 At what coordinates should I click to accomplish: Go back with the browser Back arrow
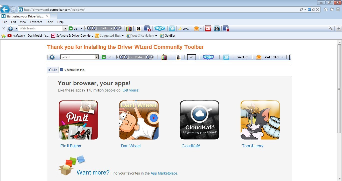(5, 9)
